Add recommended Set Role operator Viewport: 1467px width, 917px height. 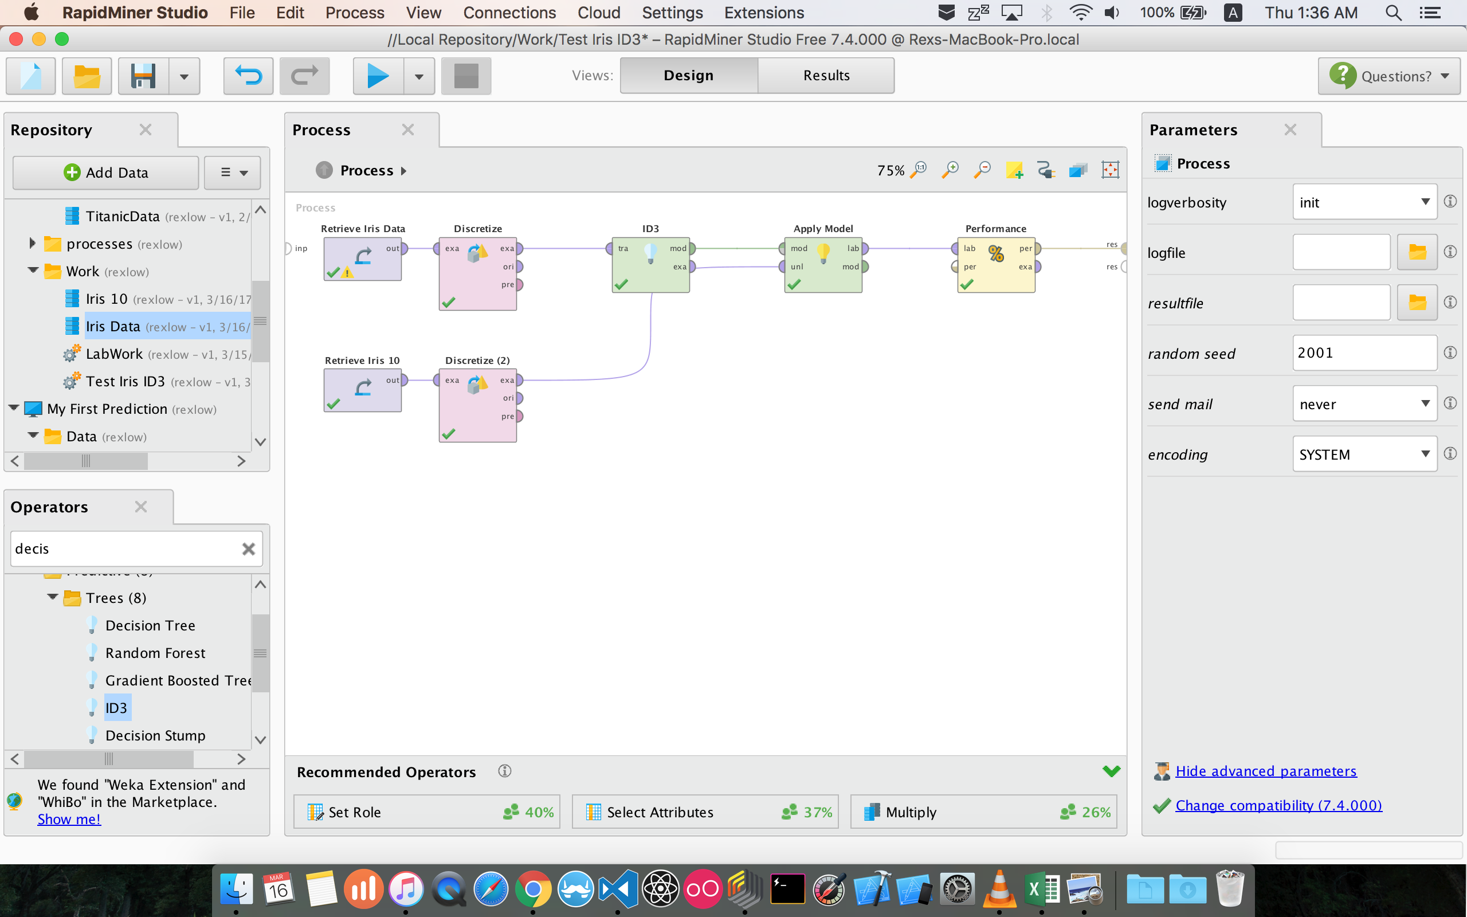(427, 812)
